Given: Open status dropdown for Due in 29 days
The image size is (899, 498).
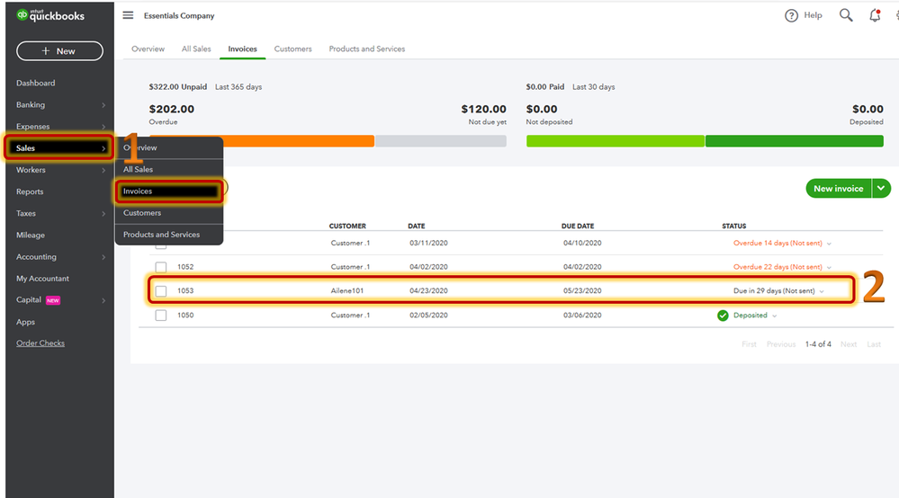Looking at the screenshot, I should pyautogui.click(x=822, y=291).
